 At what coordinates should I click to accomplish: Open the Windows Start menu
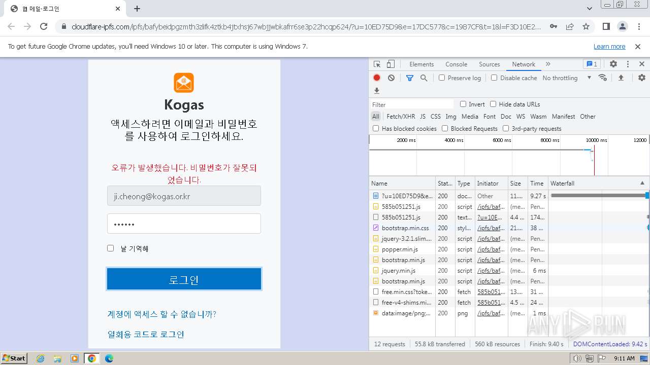coord(14,358)
